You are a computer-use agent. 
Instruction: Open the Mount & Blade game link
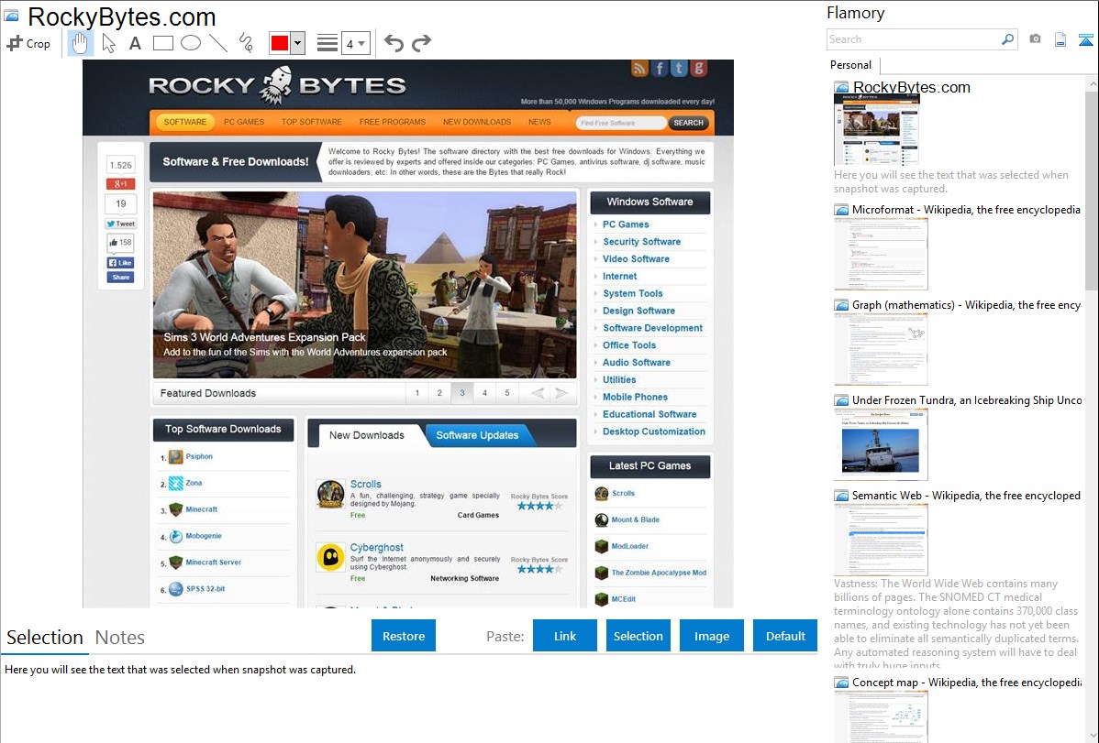(635, 519)
